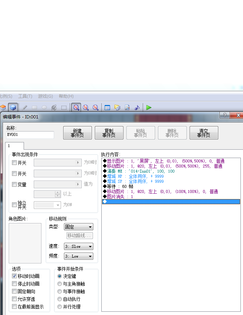This screenshot has width=243, height=315.
Task: Select the Flood Fill bucket tool
Action: [x=54, y=108]
